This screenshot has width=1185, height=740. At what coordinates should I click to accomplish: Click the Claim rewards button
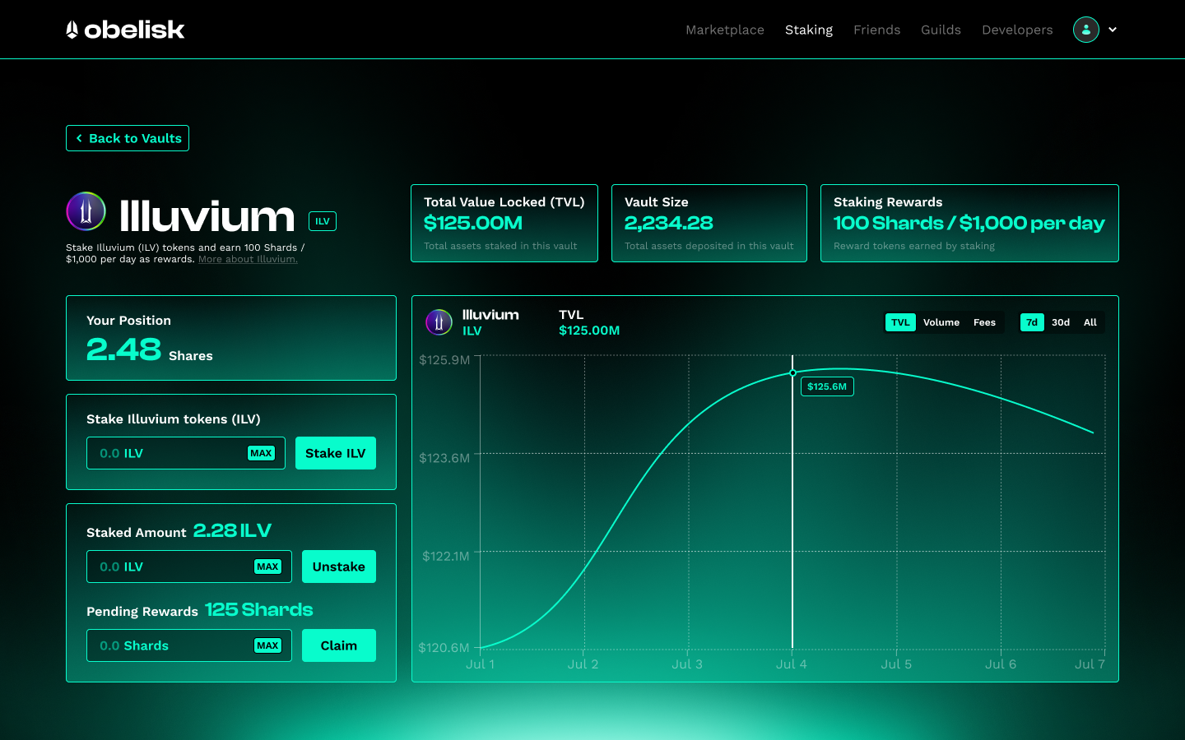tap(339, 645)
